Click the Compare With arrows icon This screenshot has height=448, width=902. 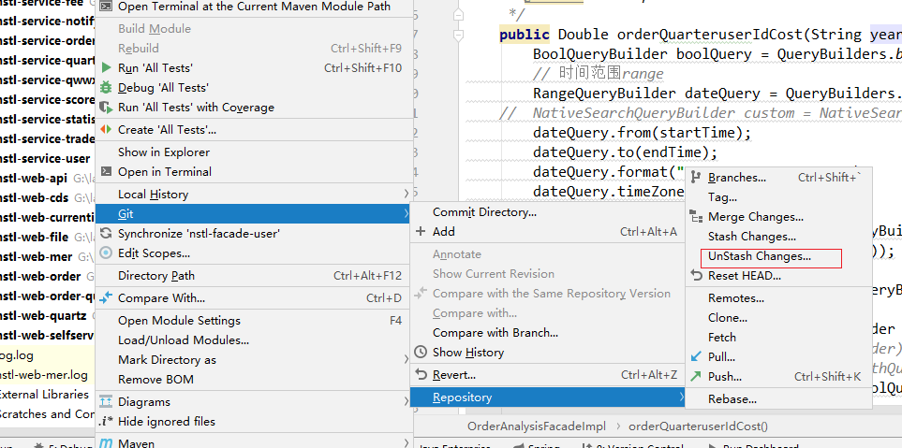click(106, 298)
